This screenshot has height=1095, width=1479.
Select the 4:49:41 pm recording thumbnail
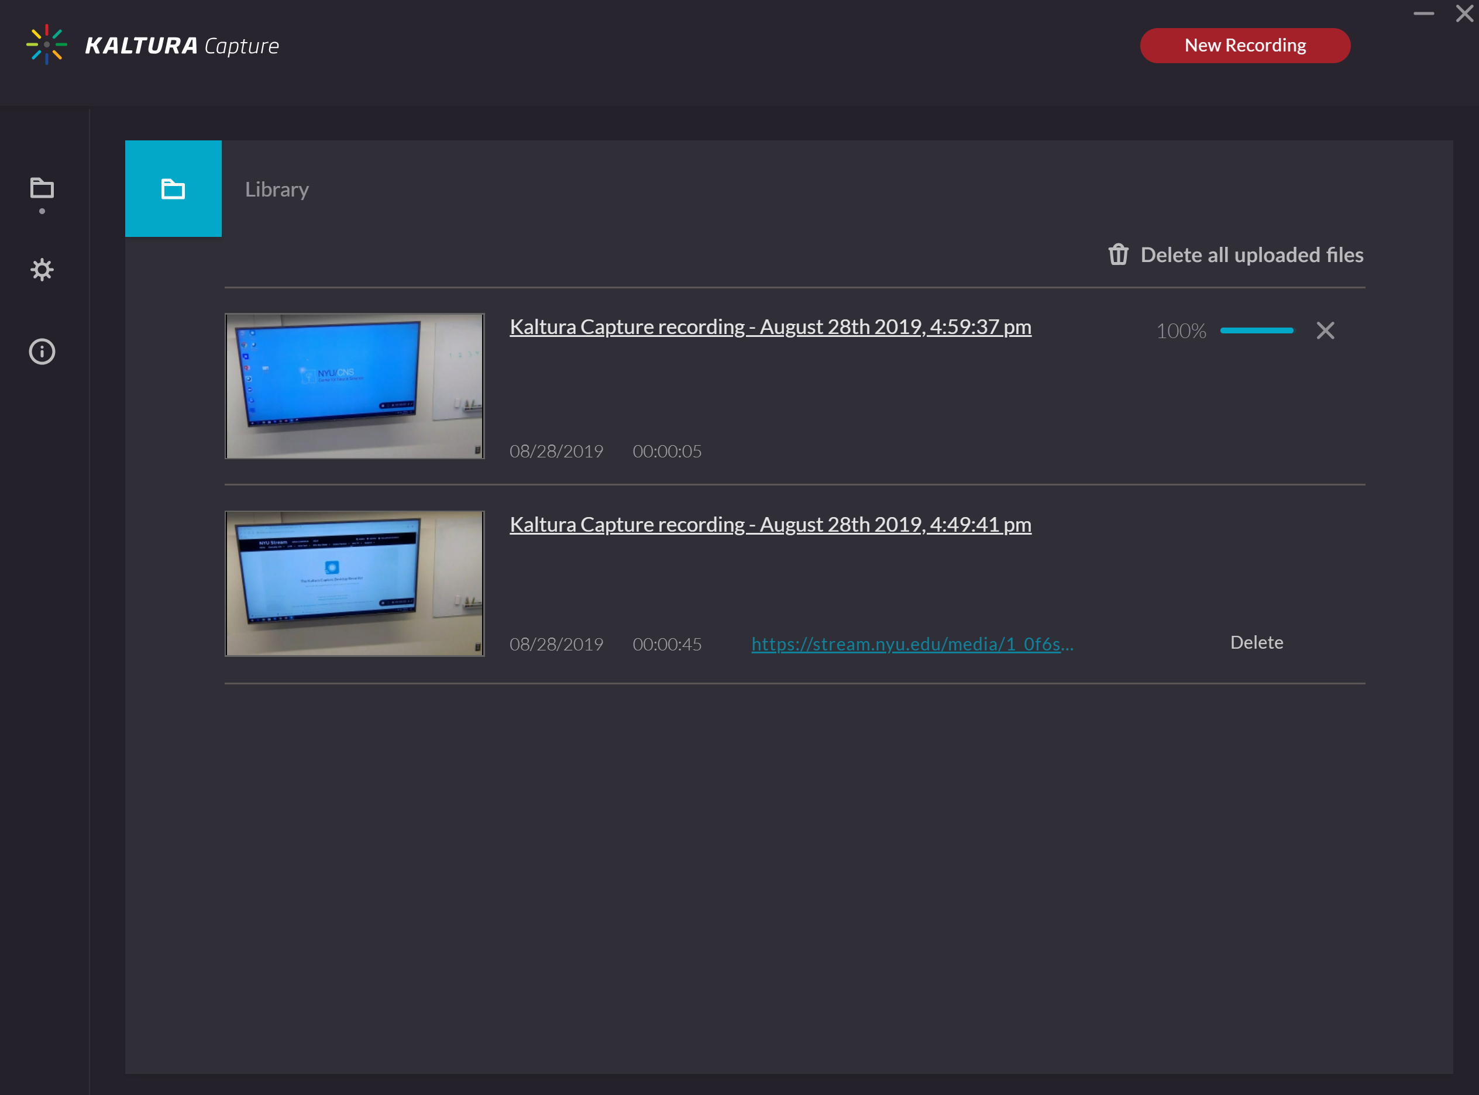(x=354, y=583)
